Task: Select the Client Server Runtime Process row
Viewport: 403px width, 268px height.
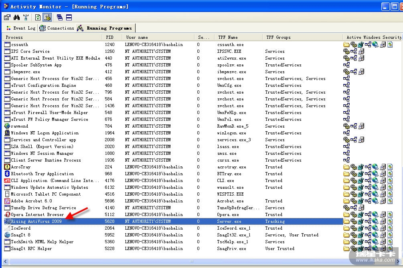Action: pos(173,160)
